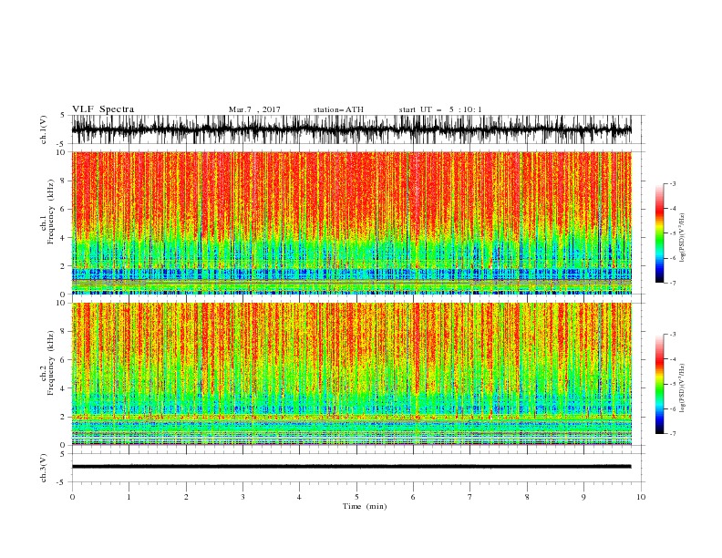722x558 pixels.
Task: Click time axis tick label "10"
Action: pyautogui.click(x=641, y=497)
